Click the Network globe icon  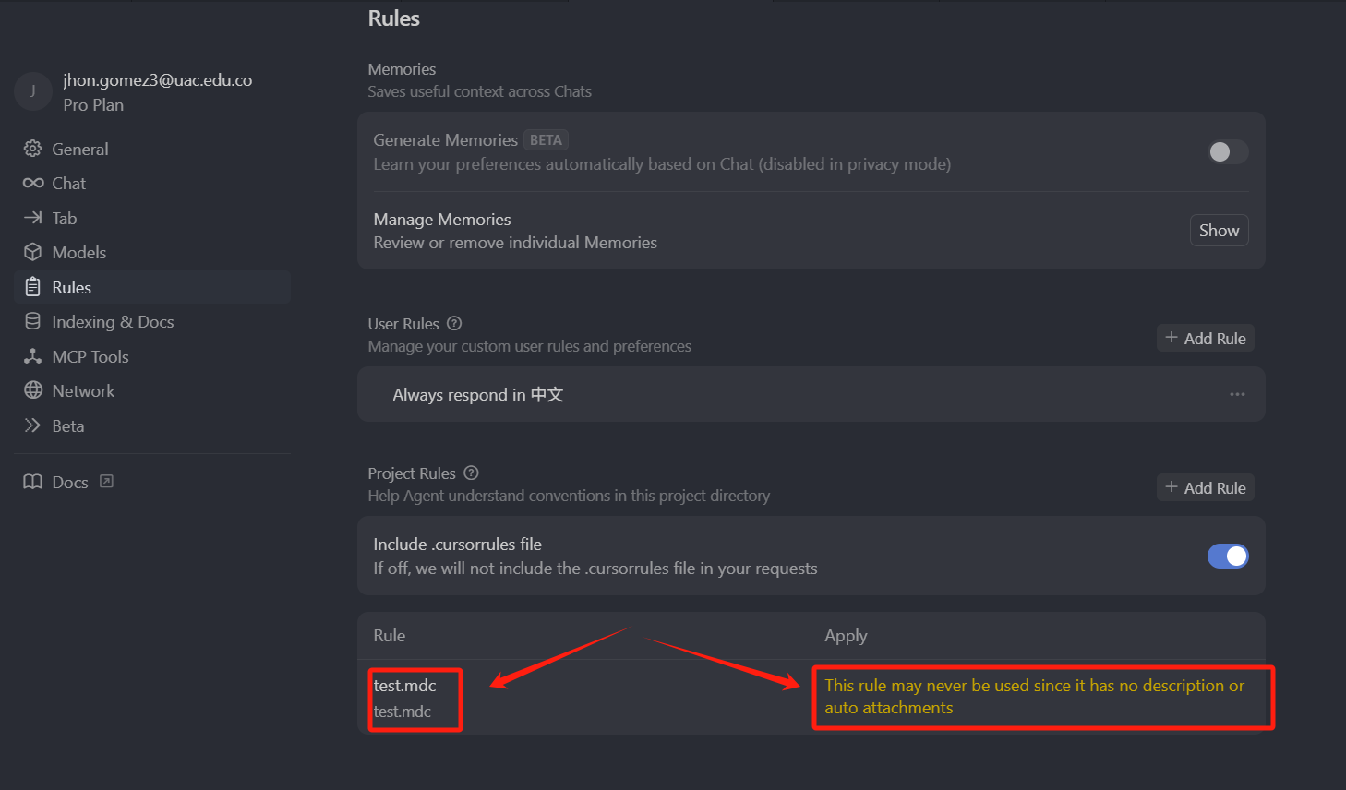[33, 390]
